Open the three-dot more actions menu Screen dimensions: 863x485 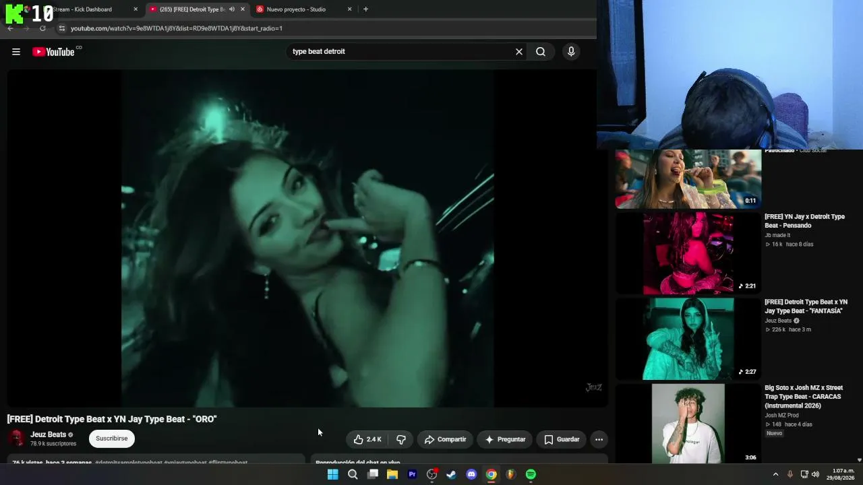coord(599,439)
